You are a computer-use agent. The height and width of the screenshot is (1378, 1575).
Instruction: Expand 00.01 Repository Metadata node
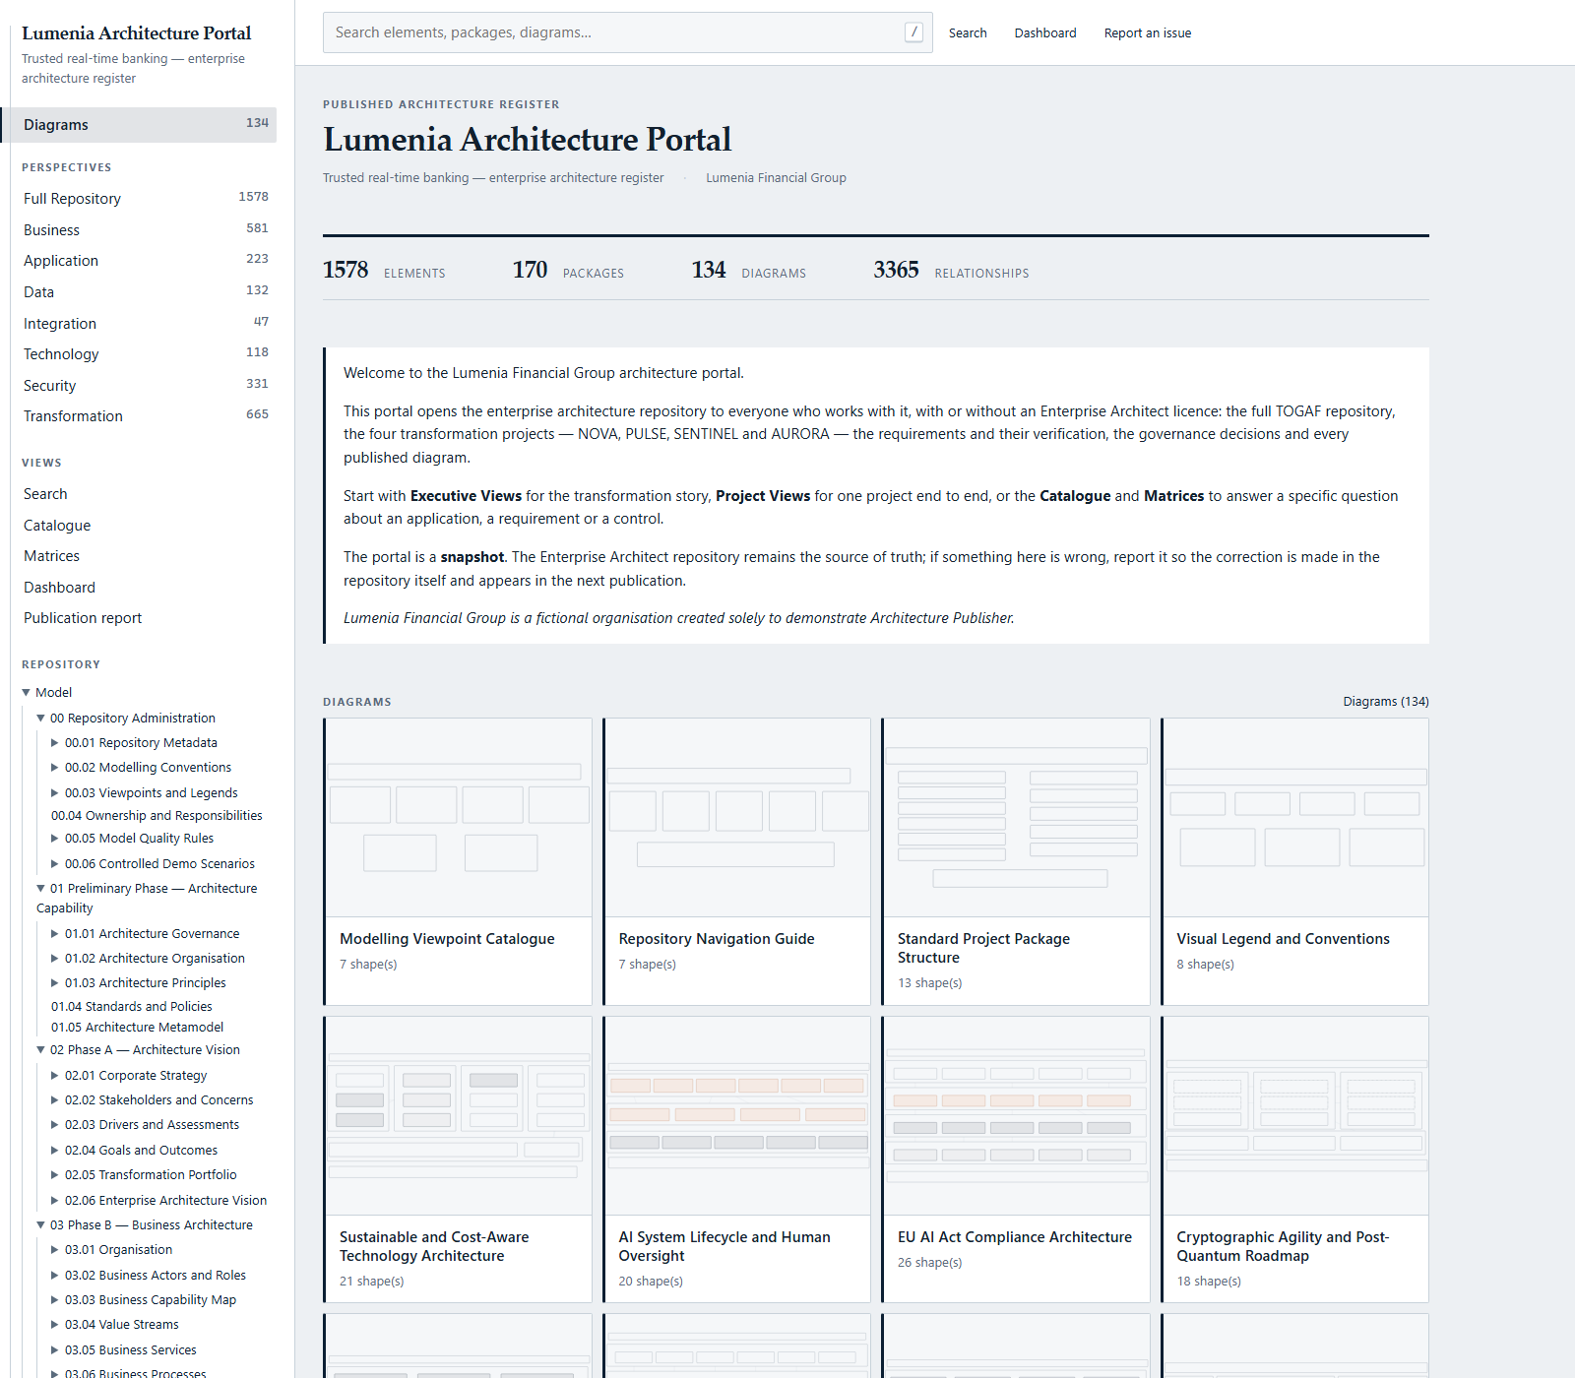[x=55, y=742]
